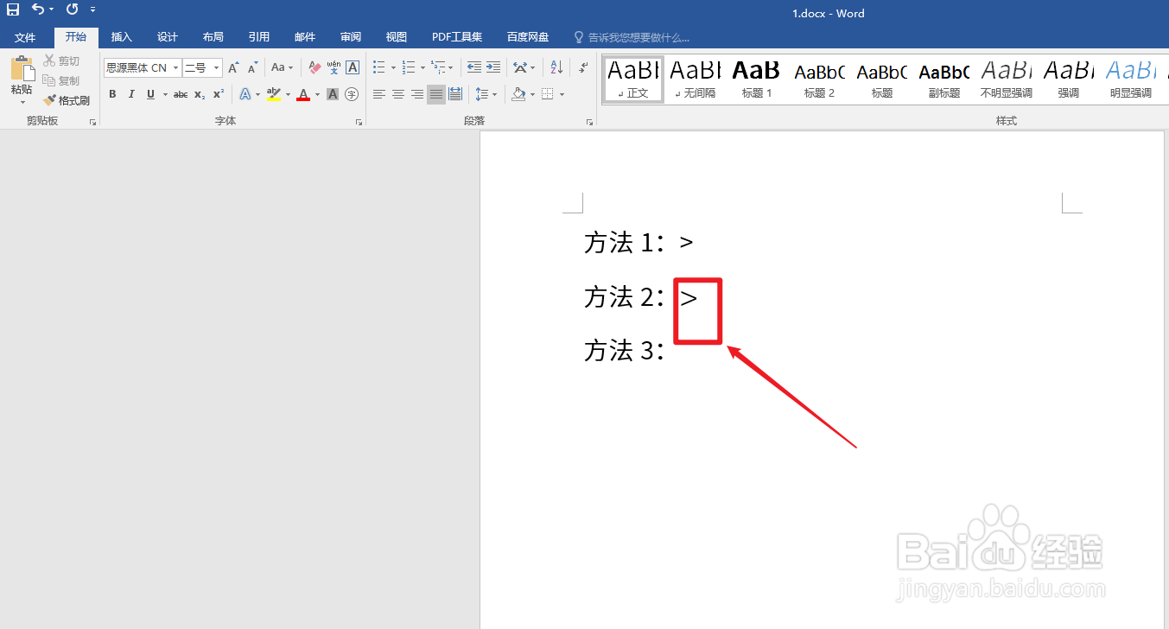Apply yellow text highlight color

tap(274, 94)
